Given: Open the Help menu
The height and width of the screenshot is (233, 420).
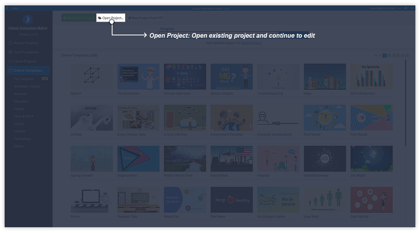Looking at the screenshot, I should (x=15, y=8).
